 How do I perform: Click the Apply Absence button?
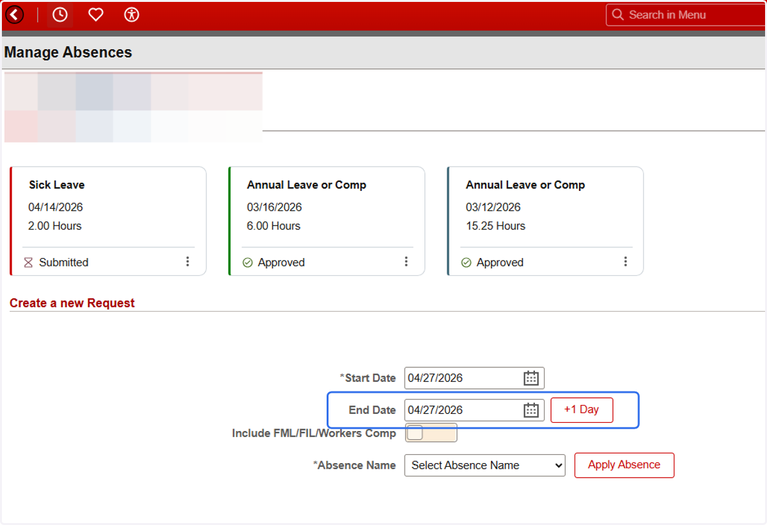click(x=624, y=465)
